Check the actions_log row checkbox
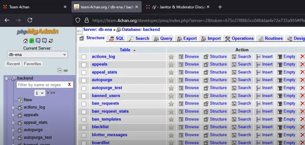 coord(84,57)
